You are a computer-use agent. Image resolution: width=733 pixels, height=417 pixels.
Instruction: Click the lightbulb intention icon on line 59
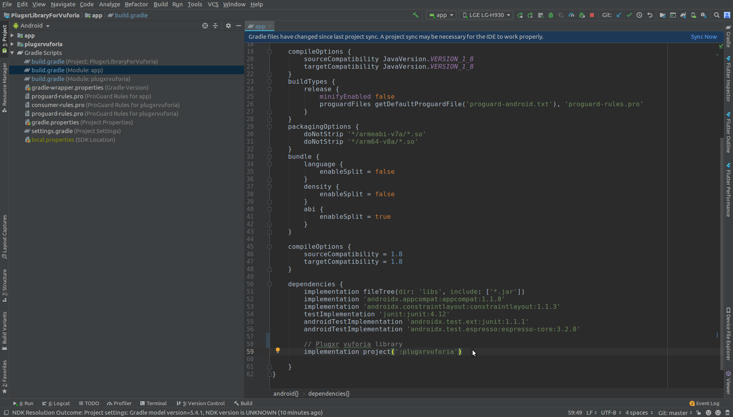coord(278,350)
